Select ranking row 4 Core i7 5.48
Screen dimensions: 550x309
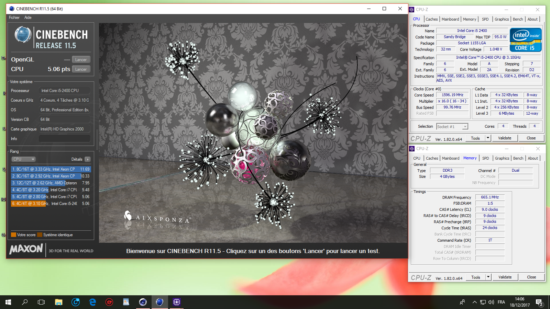click(51, 190)
